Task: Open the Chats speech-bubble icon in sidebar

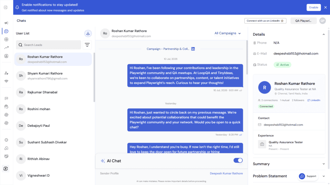Action: (x=6, y=31)
